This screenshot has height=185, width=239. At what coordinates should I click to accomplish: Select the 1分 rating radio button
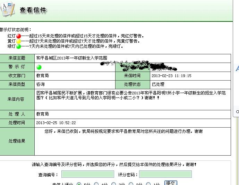coord(148,184)
